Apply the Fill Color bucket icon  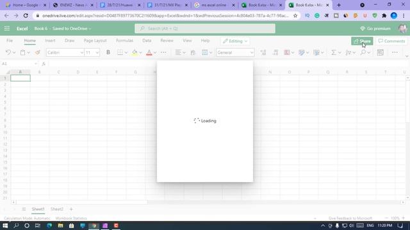(x=135, y=52)
